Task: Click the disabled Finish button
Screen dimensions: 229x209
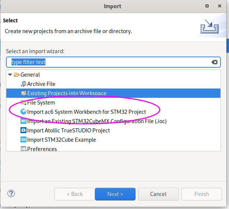Action: click(x=201, y=194)
